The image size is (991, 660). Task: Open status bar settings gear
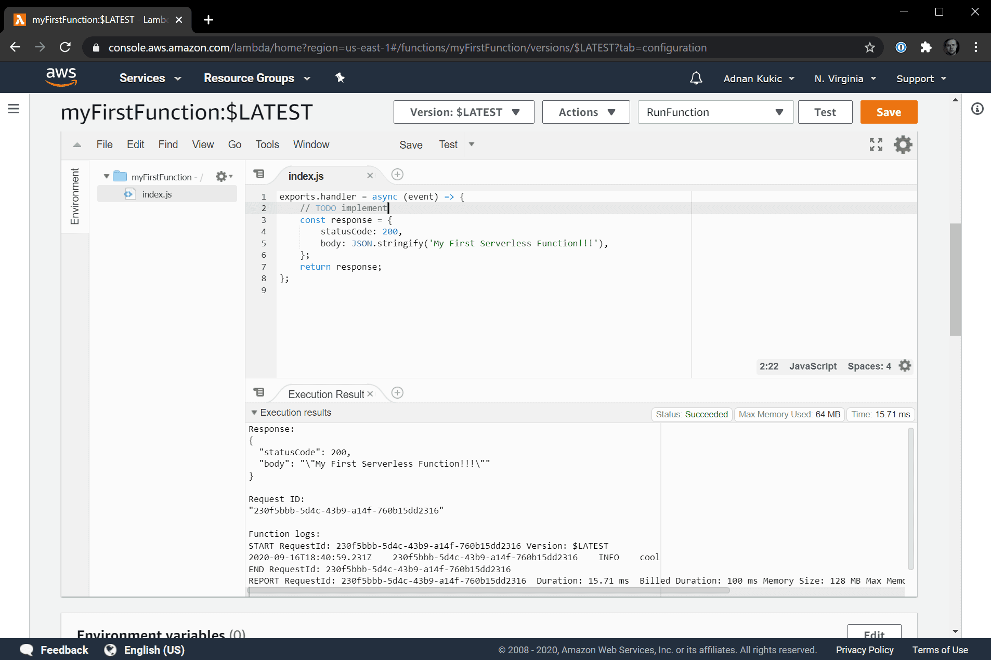point(905,366)
